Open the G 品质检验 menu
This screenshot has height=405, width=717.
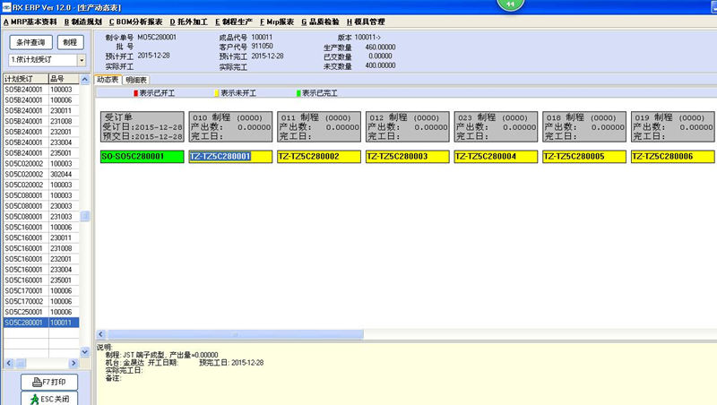pyautogui.click(x=320, y=22)
